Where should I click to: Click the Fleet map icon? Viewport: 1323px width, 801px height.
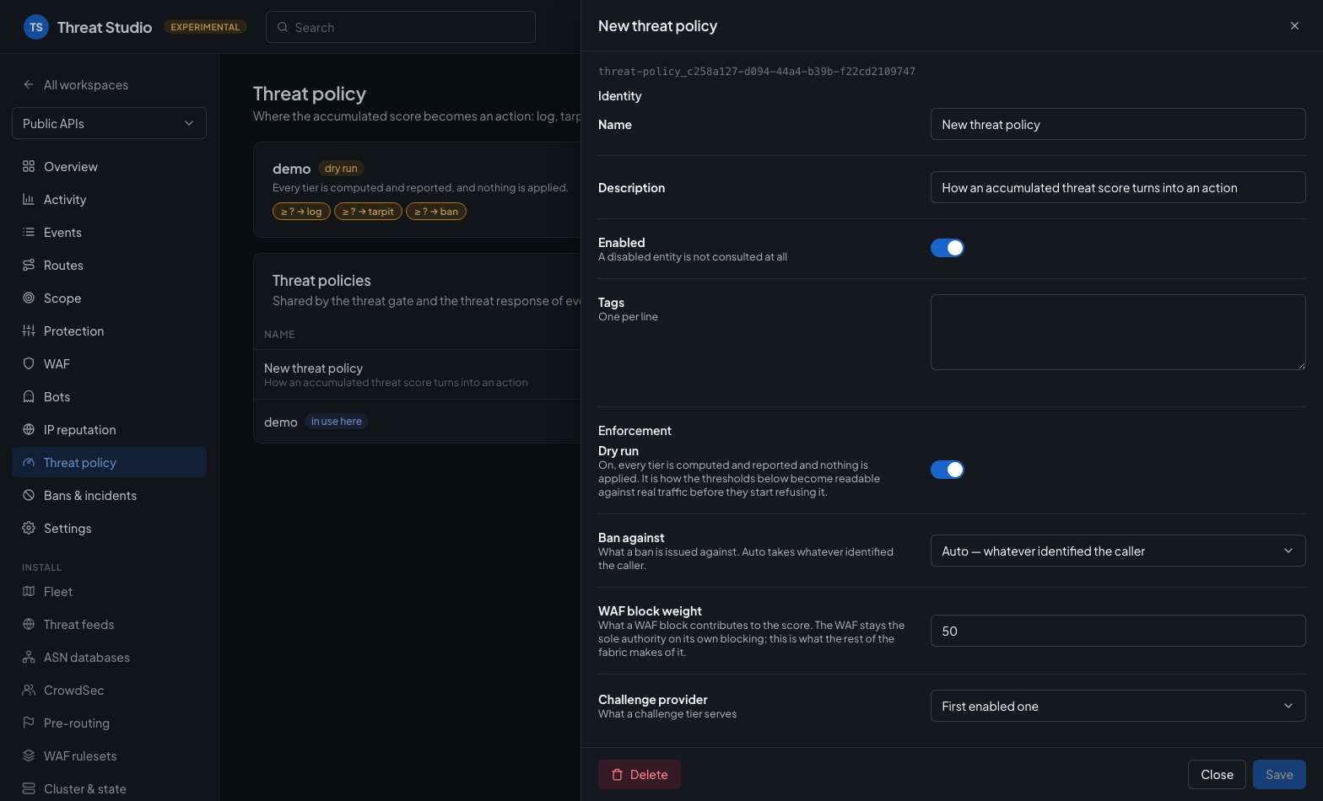pos(29,591)
